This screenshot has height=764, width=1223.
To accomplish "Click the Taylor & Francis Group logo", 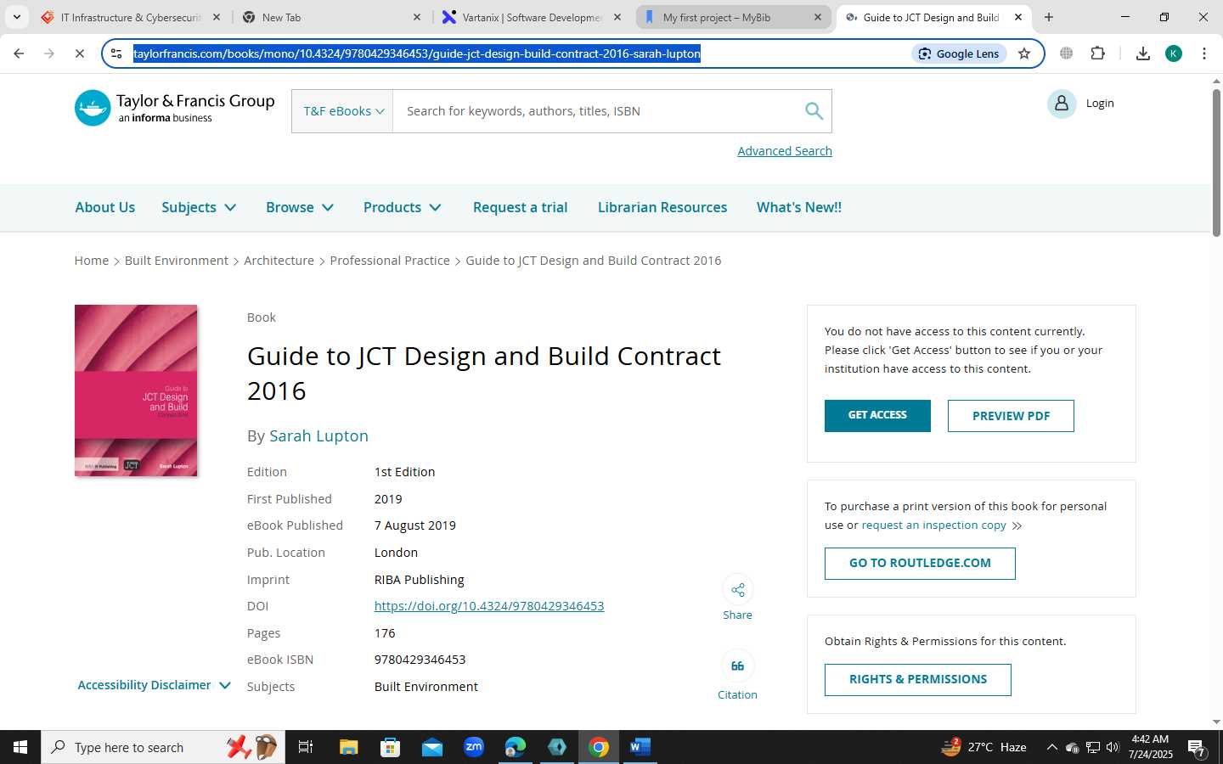I will [175, 109].
